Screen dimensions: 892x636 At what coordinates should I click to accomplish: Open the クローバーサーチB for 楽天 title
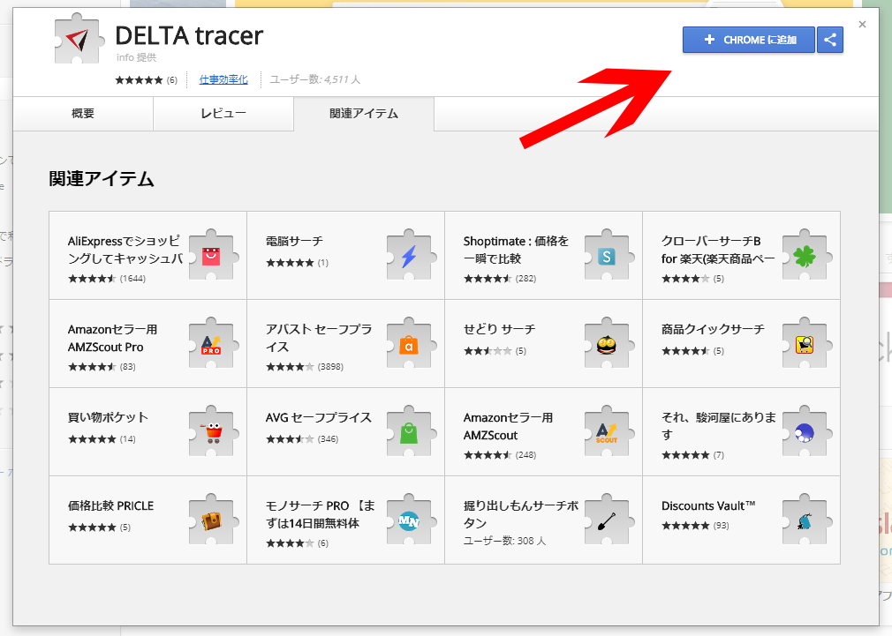point(718,250)
